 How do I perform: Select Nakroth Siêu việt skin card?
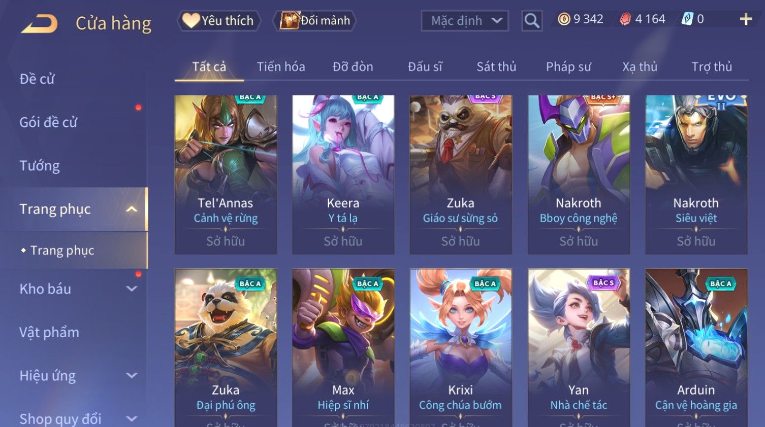point(696,174)
